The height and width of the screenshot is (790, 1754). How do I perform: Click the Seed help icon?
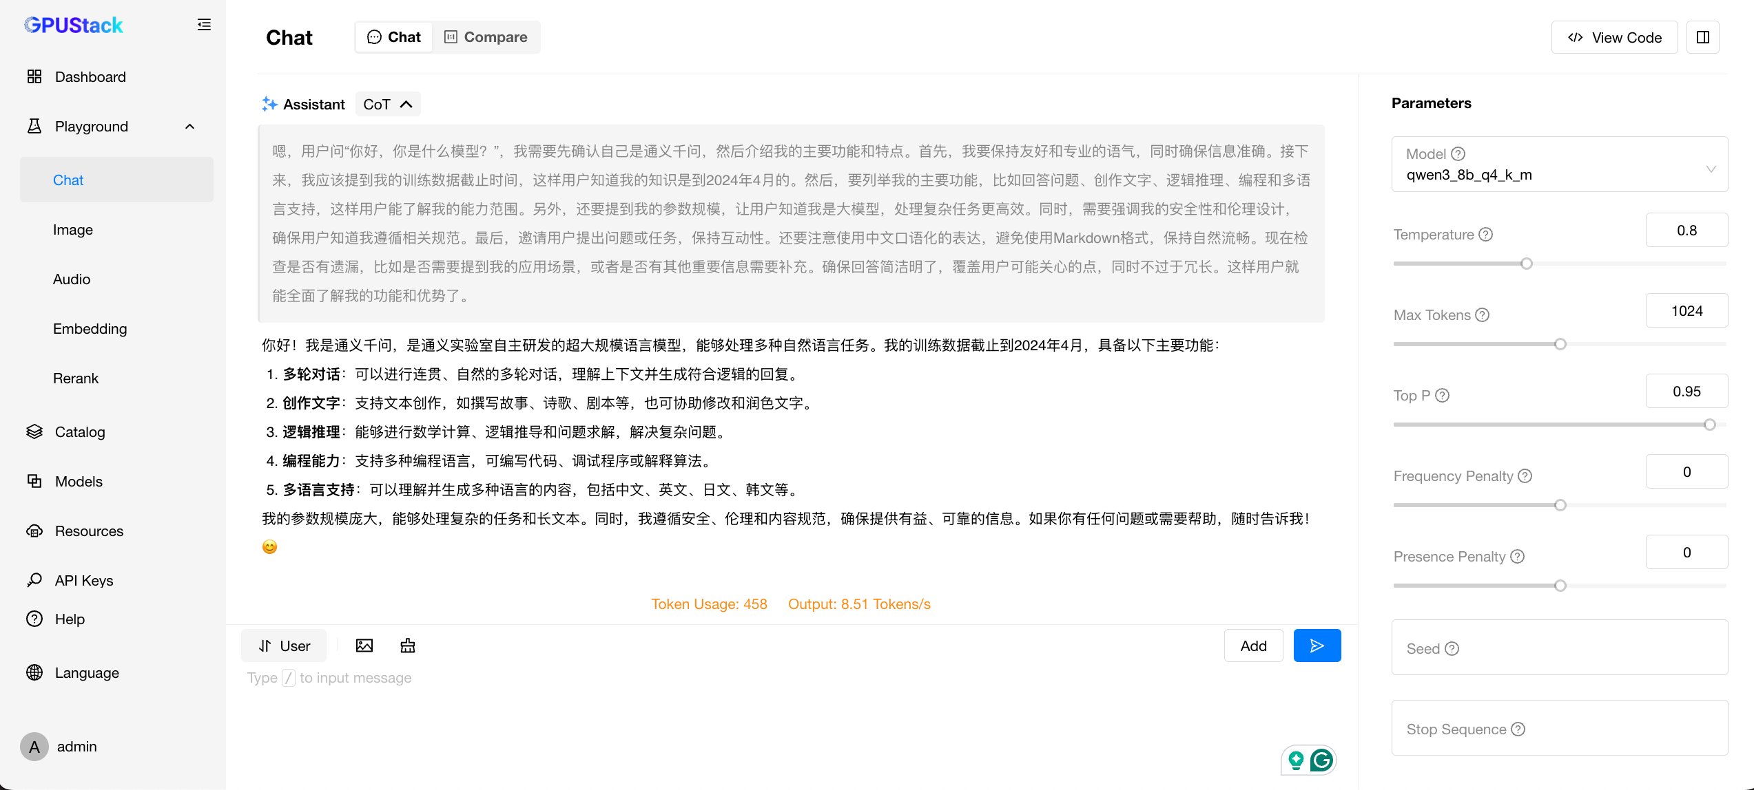tap(1452, 649)
